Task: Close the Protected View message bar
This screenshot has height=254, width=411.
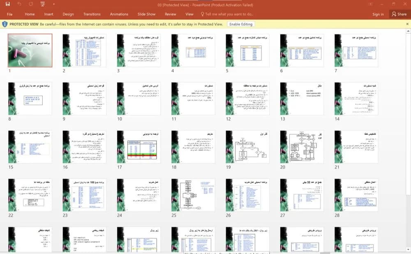Action: (407, 24)
